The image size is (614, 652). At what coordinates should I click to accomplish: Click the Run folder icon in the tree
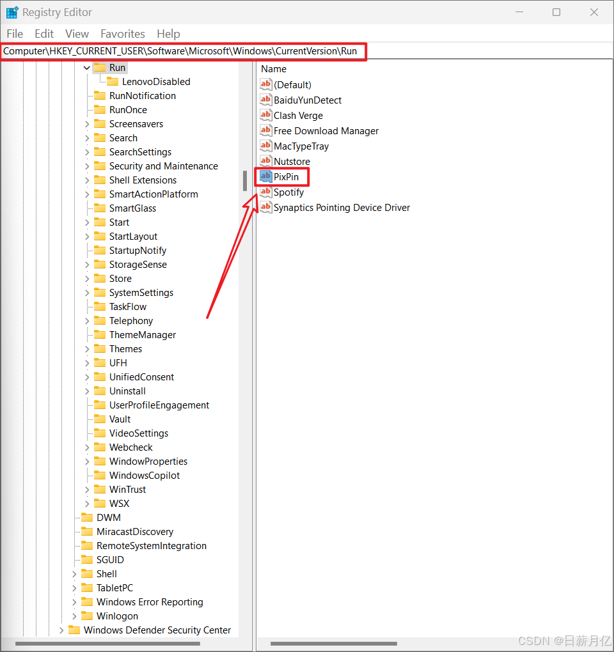99,67
